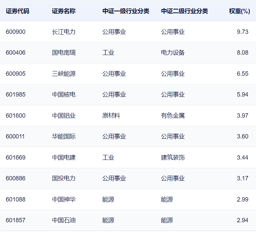Click weight value 9.73
256x232 pixels.
tap(243, 32)
